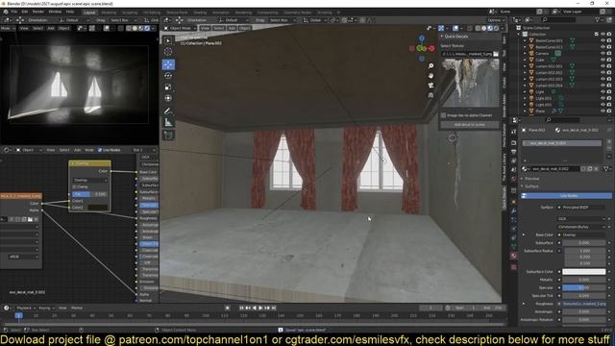The image size is (615, 346).
Task: Open the Modifier wrench tab in Properties
Action: pyautogui.click(x=514, y=211)
